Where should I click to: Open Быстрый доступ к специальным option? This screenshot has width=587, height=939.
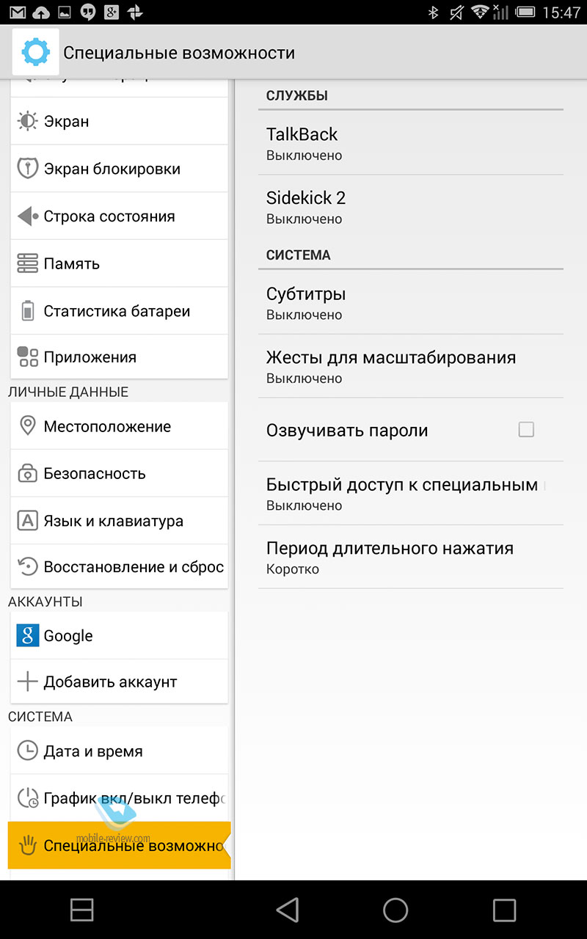pos(411,493)
